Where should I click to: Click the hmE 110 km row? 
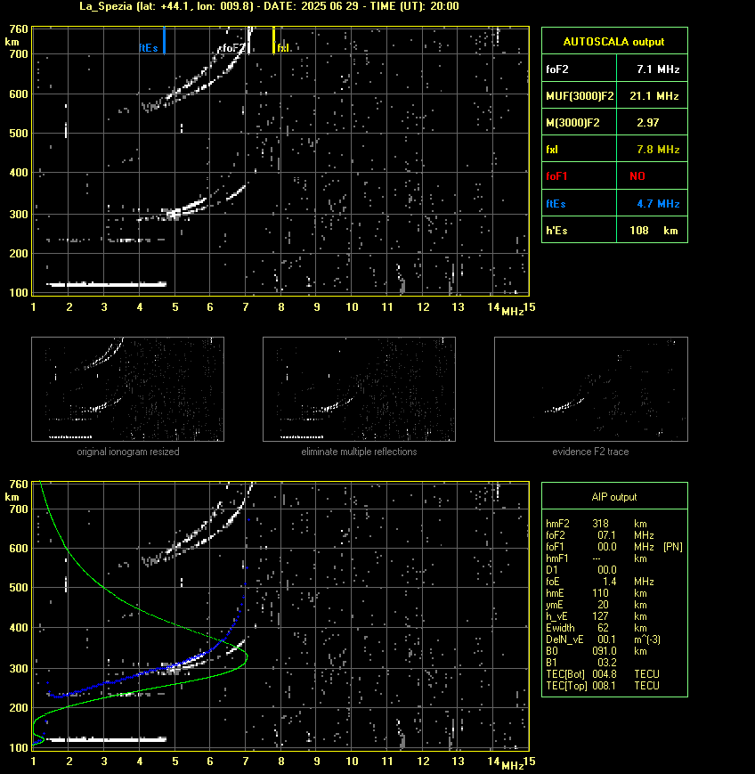tap(597, 593)
